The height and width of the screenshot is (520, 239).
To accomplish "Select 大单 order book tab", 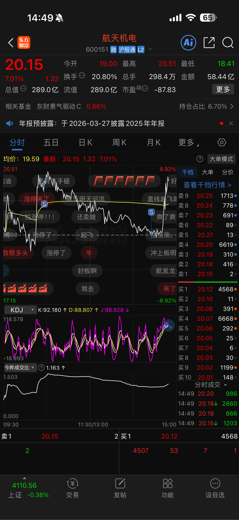I will (x=208, y=172).
